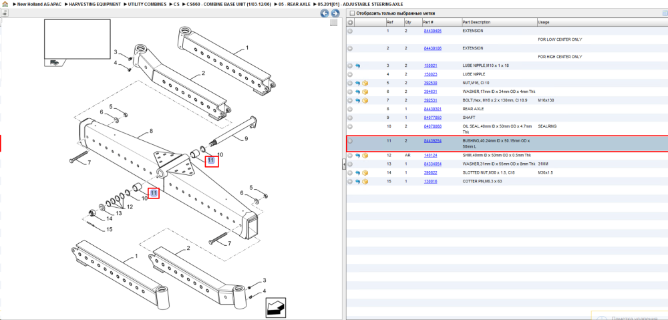Click the orientation arrow icon at diagram bottom
The width and height of the screenshot is (668, 320).
pyautogui.click(x=276, y=307)
